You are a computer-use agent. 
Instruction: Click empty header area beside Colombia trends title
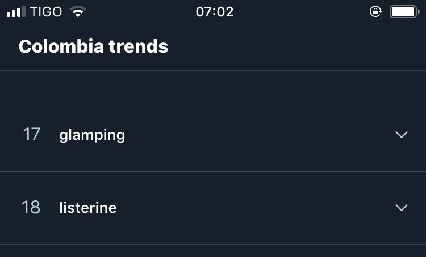296,46
